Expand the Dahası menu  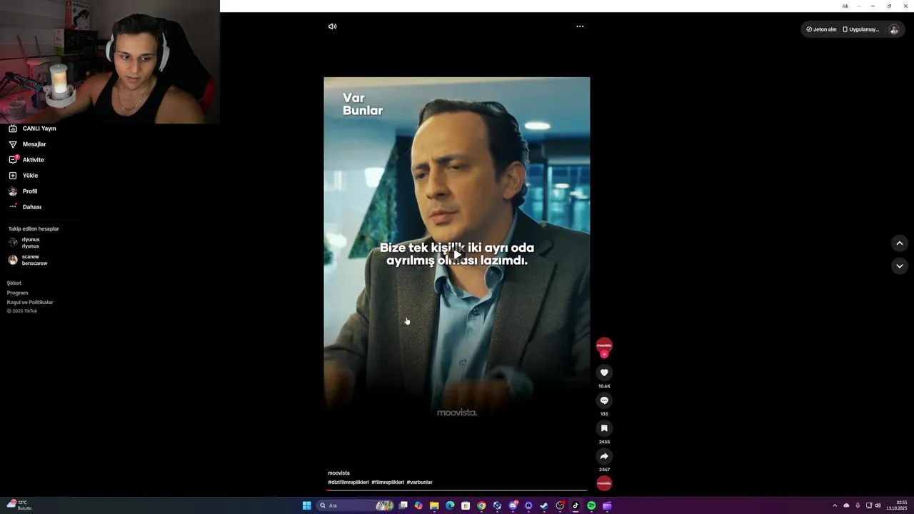coord(25,207)
